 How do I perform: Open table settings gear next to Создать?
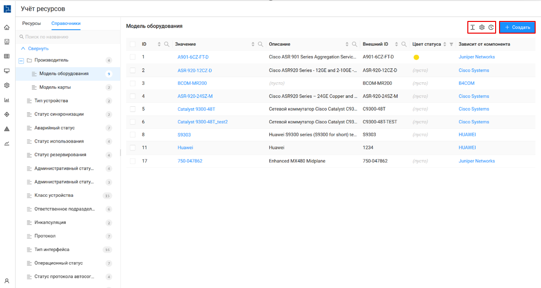(x=482, y=28)
